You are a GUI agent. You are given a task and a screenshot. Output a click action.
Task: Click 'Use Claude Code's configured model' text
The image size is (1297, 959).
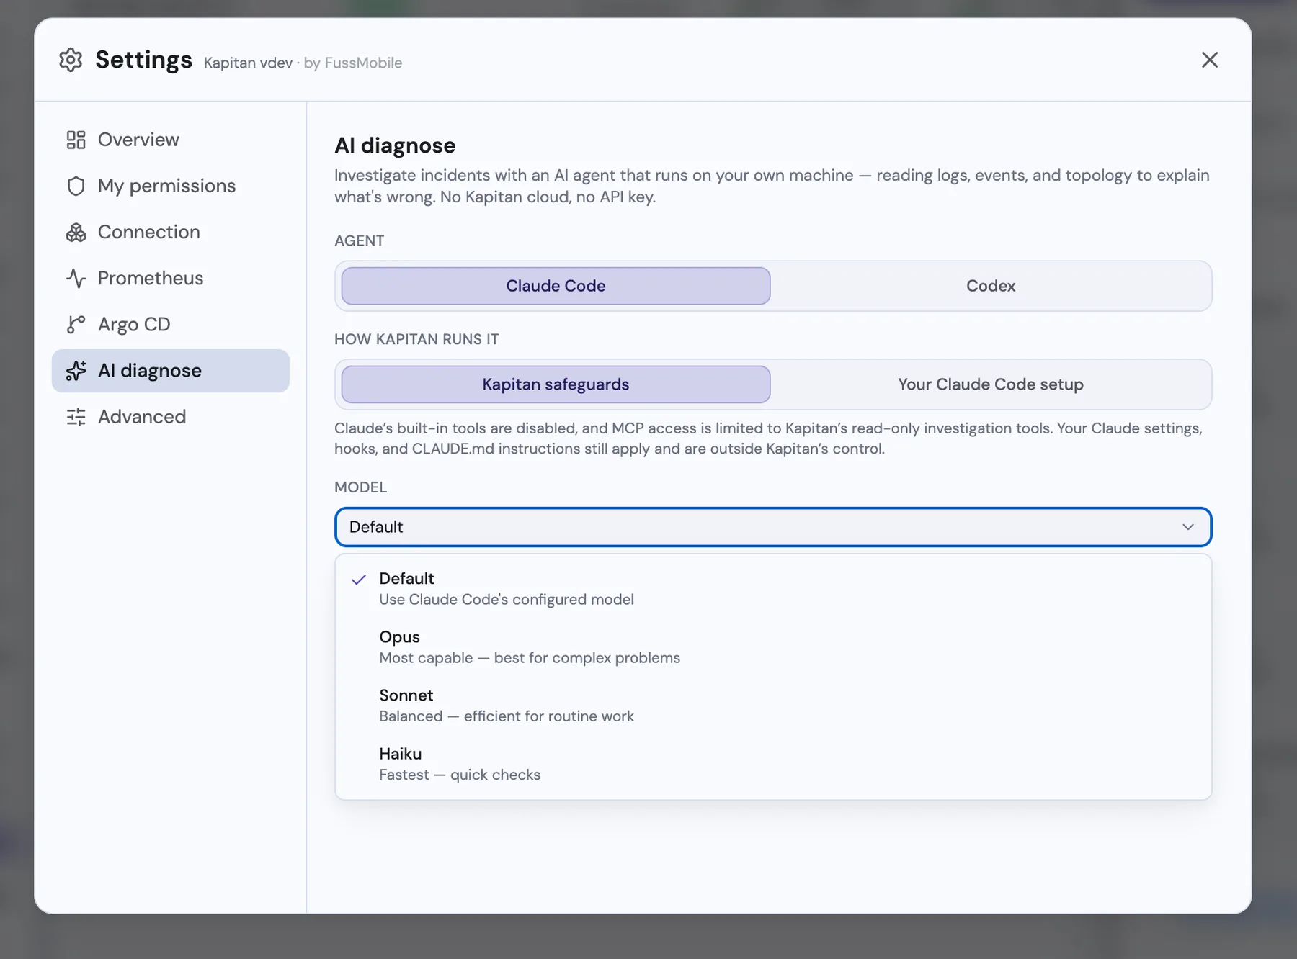click(507, 600)
